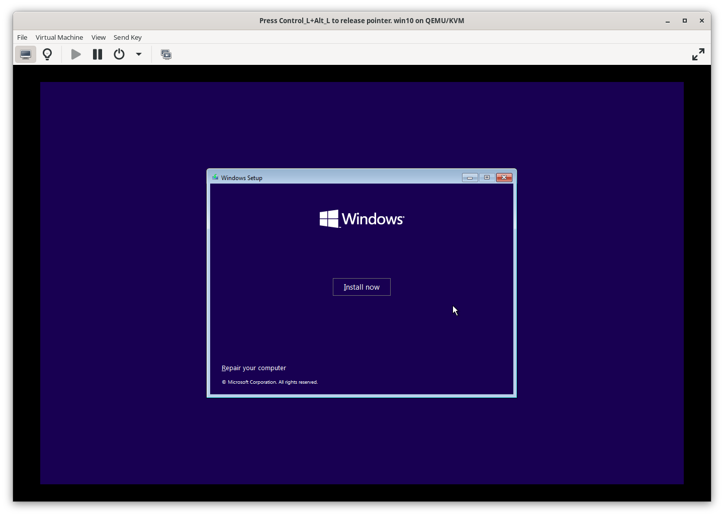Minimize the Windows Setup dialog
The width and height of the screenshot is (724, 516).
coord(470,178)
